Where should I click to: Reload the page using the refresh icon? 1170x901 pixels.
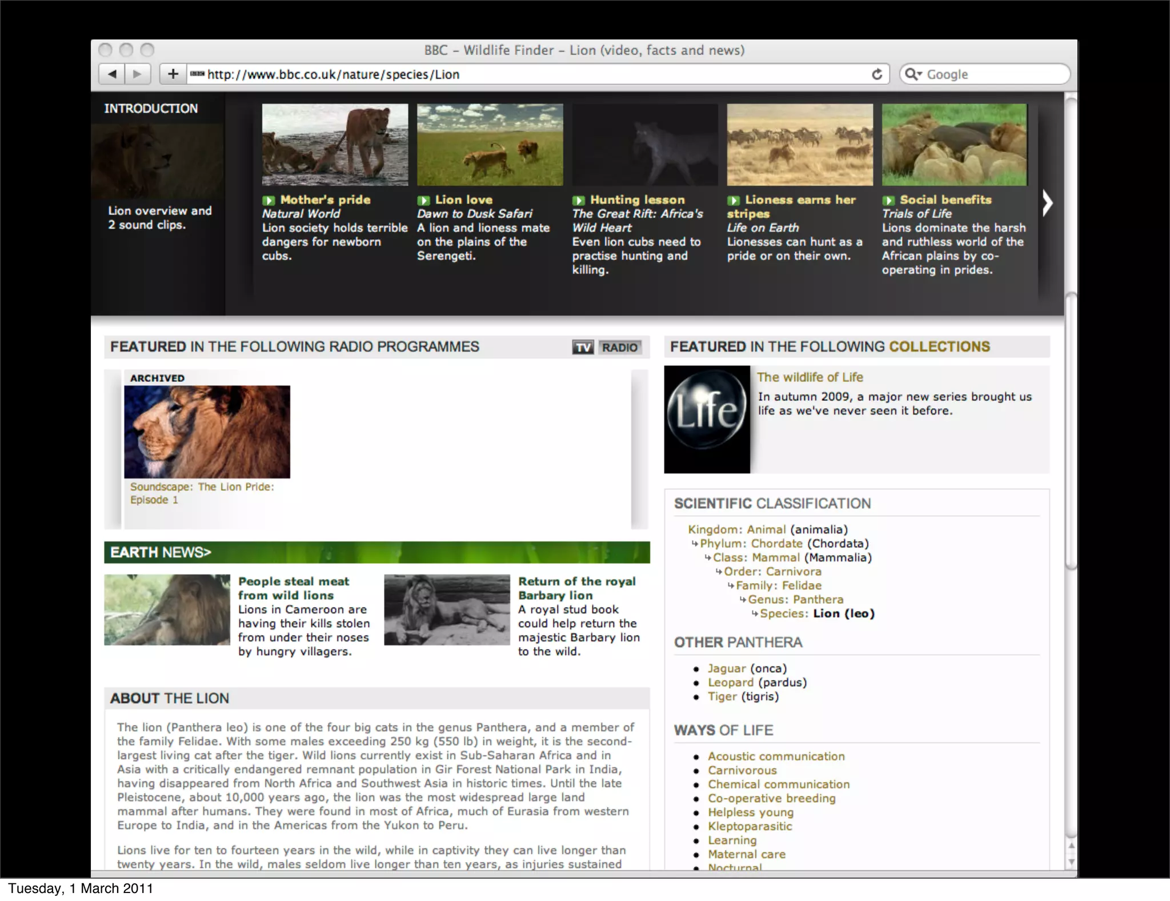pyautogui.click(x=877, y=74)
